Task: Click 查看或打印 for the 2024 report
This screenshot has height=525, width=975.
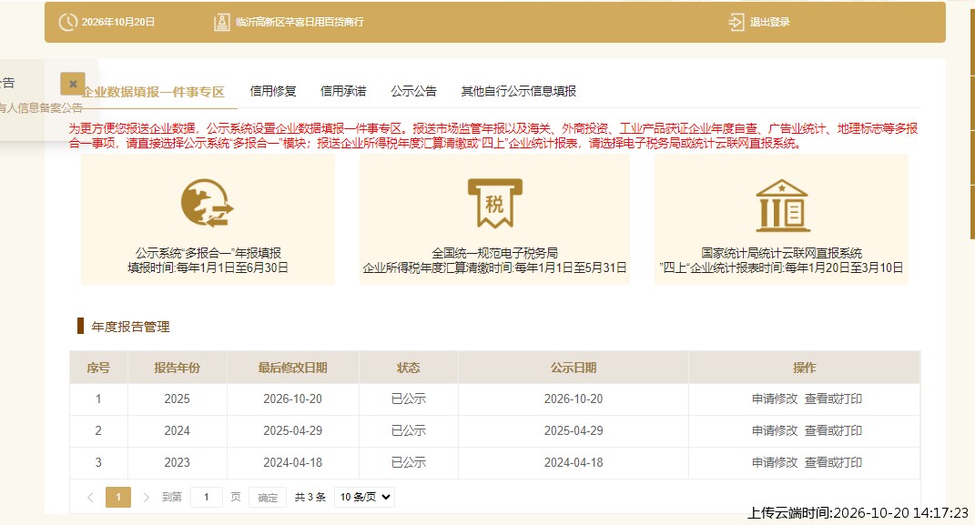Action: click(x=833, y=430)
